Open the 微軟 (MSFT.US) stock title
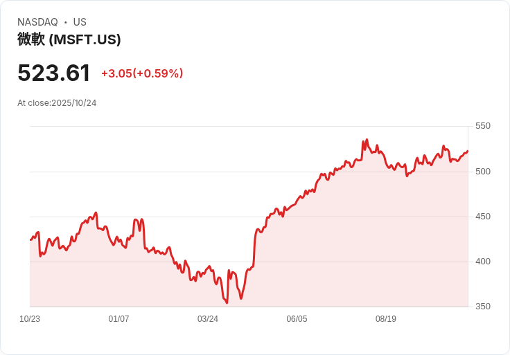 (x=69, y=39)
